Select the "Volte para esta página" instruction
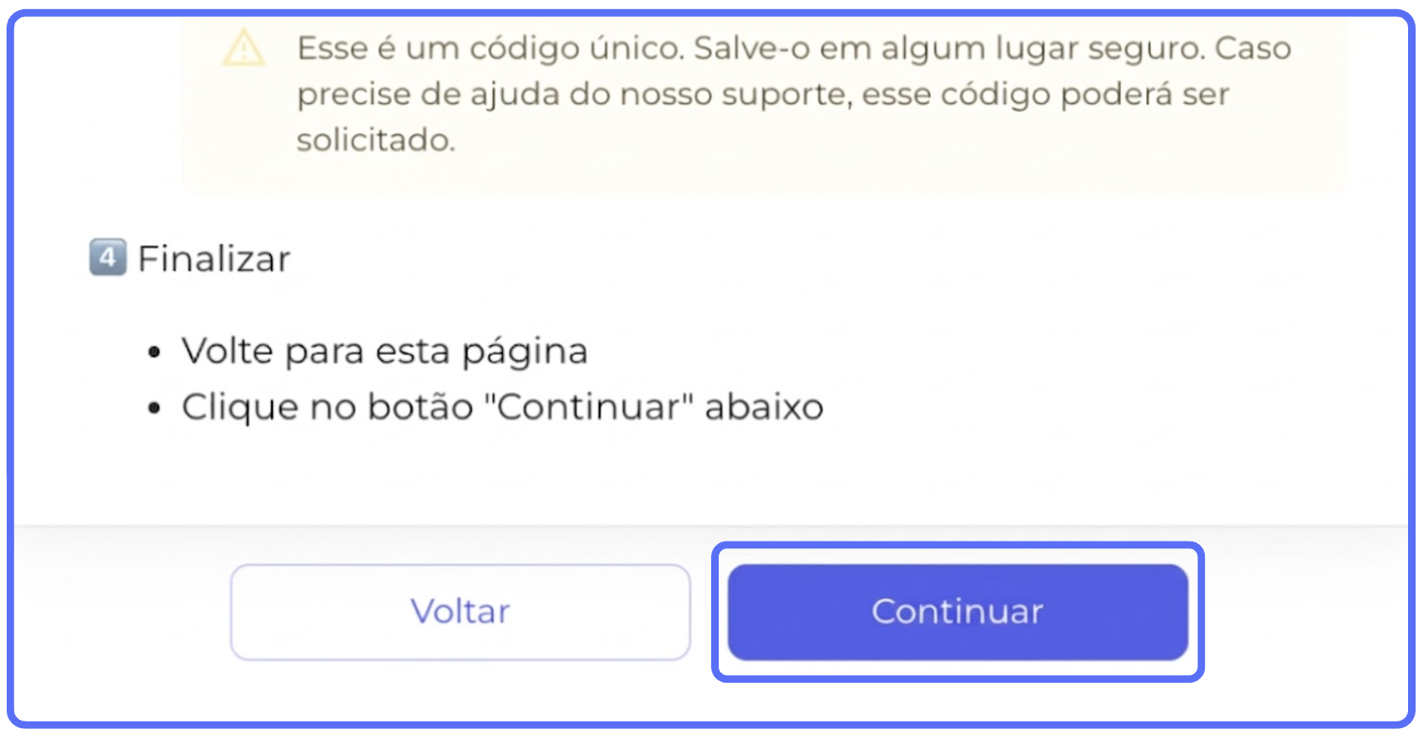Viewport: 1424px width, 739px height. click(x=385, y=351)
